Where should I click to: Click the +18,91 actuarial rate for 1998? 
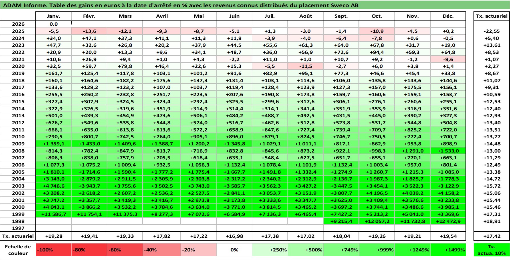(491, 221)
